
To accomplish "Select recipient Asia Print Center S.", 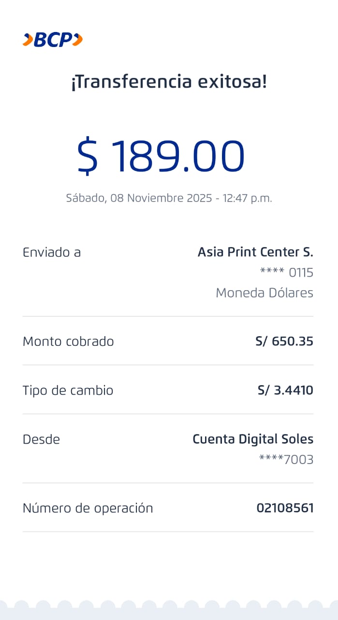I will [255, 252].
